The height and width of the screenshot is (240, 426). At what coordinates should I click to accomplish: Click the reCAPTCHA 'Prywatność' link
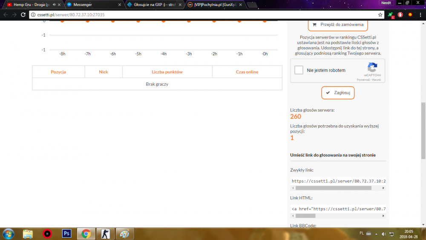[363, 79]
